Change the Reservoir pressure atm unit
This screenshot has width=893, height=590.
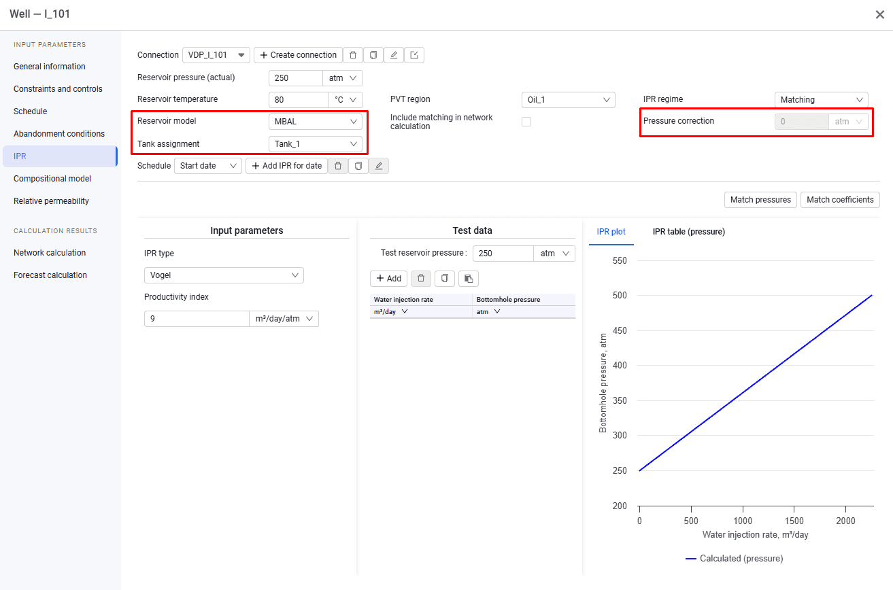(x=343, y=78)
